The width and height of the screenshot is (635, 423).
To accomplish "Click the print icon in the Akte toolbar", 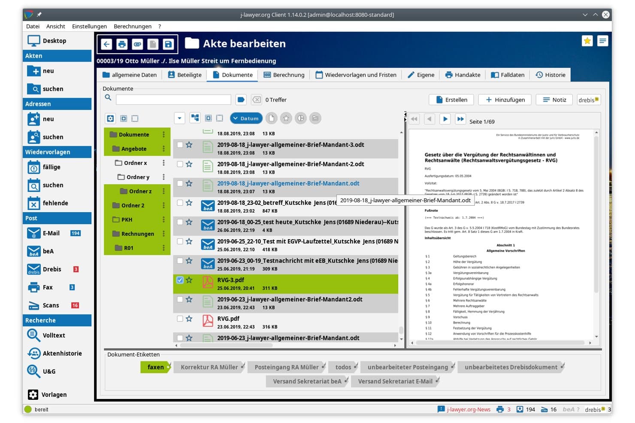I will 122,44.
